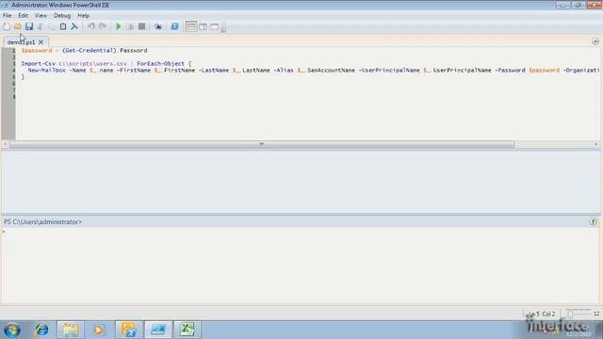Screen dimensions: 603x339
Task: Open the New Remote PowerShell Tab icon
Action: click(x=158, y=26)
